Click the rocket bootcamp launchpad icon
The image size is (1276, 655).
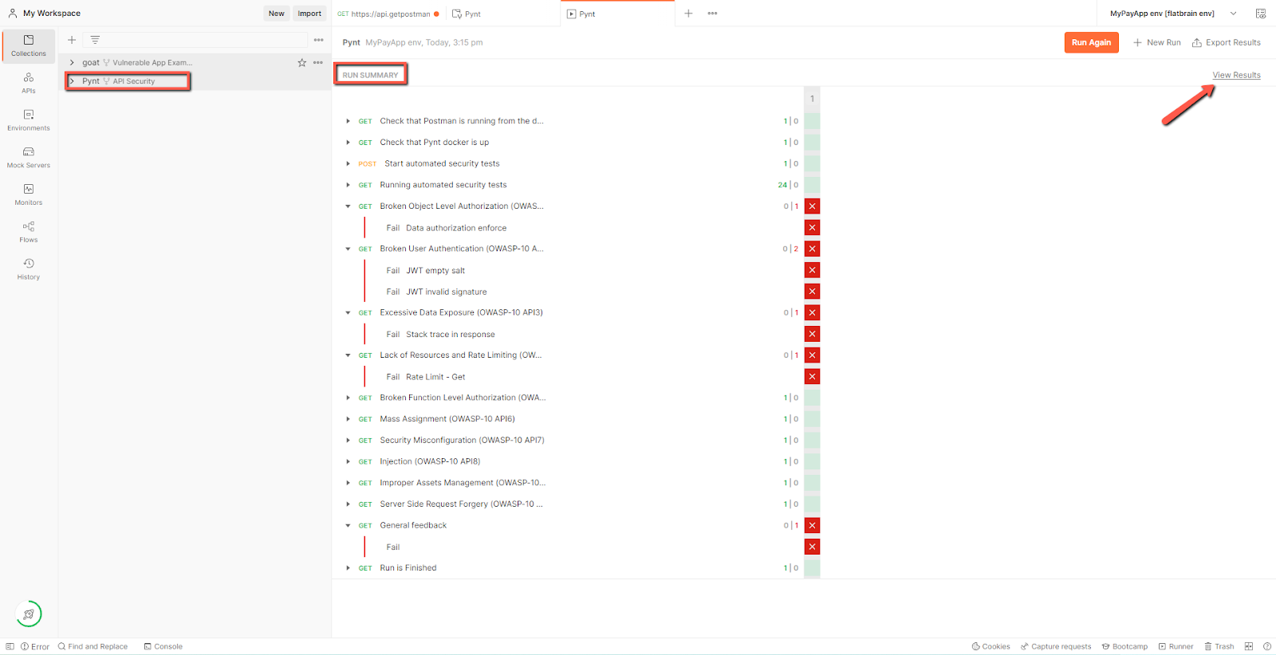click(x=29, y=614)
